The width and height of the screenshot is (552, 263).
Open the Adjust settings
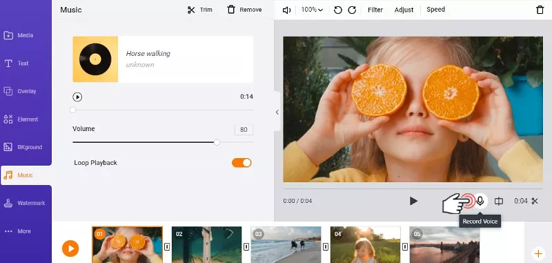(404, 10)
